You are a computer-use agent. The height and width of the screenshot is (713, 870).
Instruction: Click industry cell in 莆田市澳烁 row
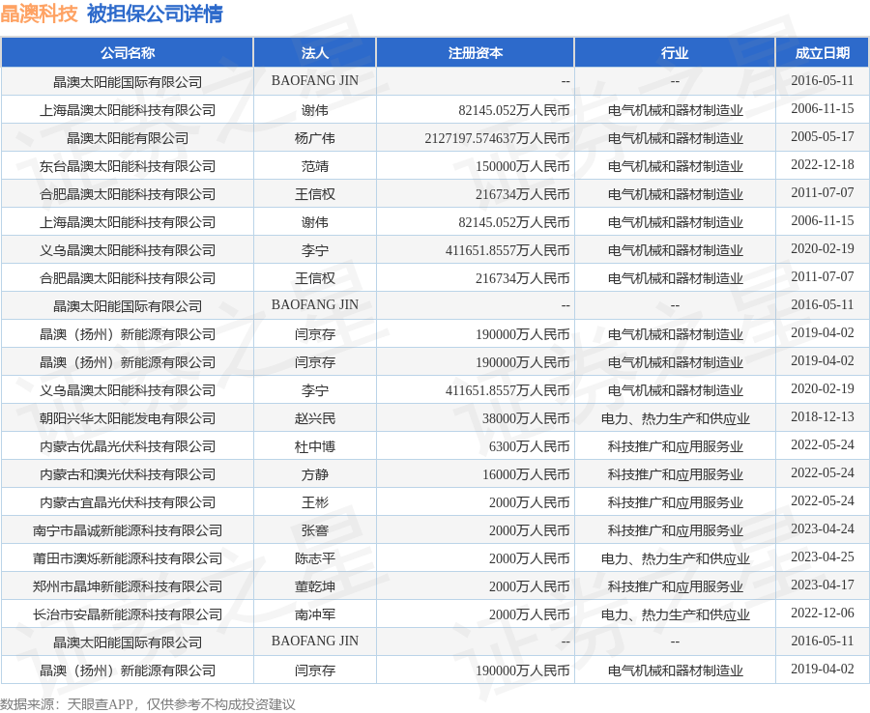675,558
